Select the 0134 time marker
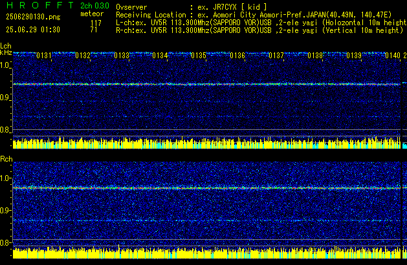This screenshot has width=407, height=265. [x=160, y=56]
